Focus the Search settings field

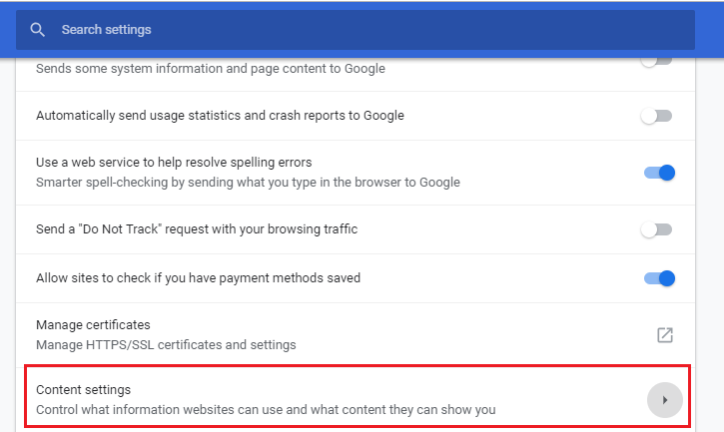click(x=300, y=30)
